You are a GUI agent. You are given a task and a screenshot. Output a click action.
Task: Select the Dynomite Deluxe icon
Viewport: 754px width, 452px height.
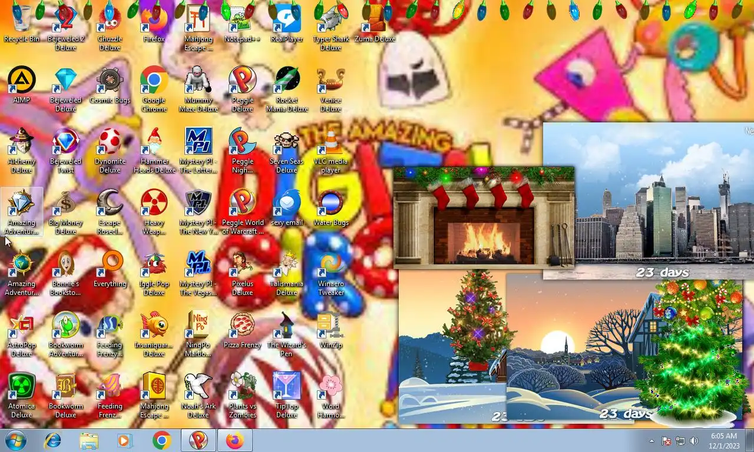click(110, 151)
